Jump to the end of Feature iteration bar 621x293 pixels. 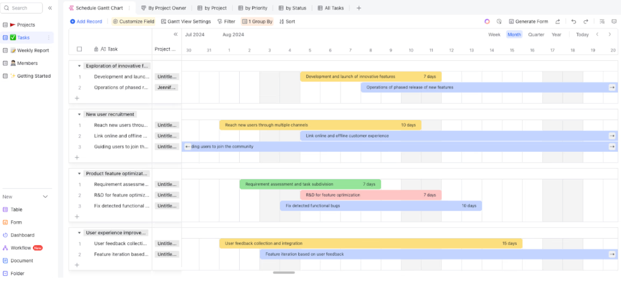612,254
